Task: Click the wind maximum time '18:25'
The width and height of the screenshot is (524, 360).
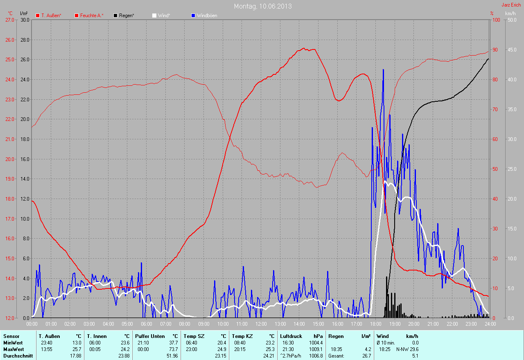Action: pos(385,349)
